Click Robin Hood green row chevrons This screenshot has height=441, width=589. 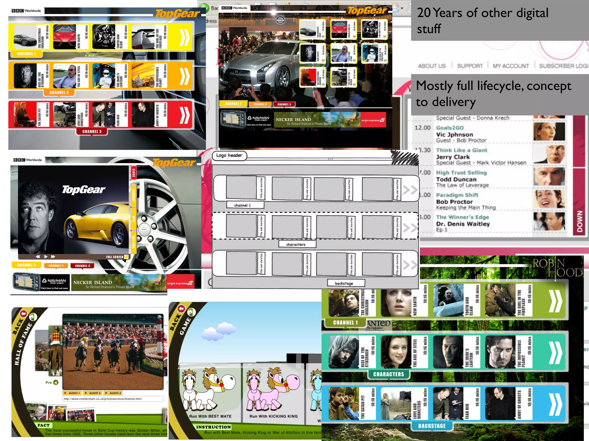(x=555, y=301)
